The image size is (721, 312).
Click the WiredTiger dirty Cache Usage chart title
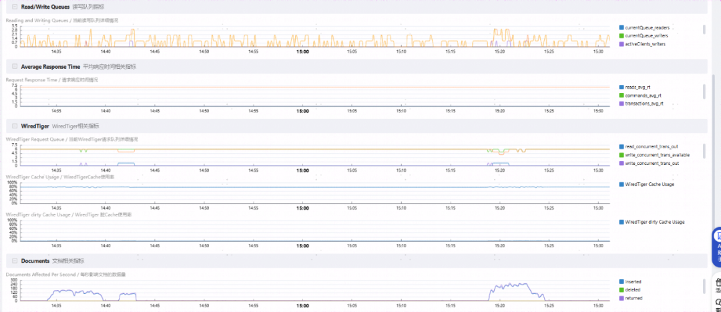69,214
